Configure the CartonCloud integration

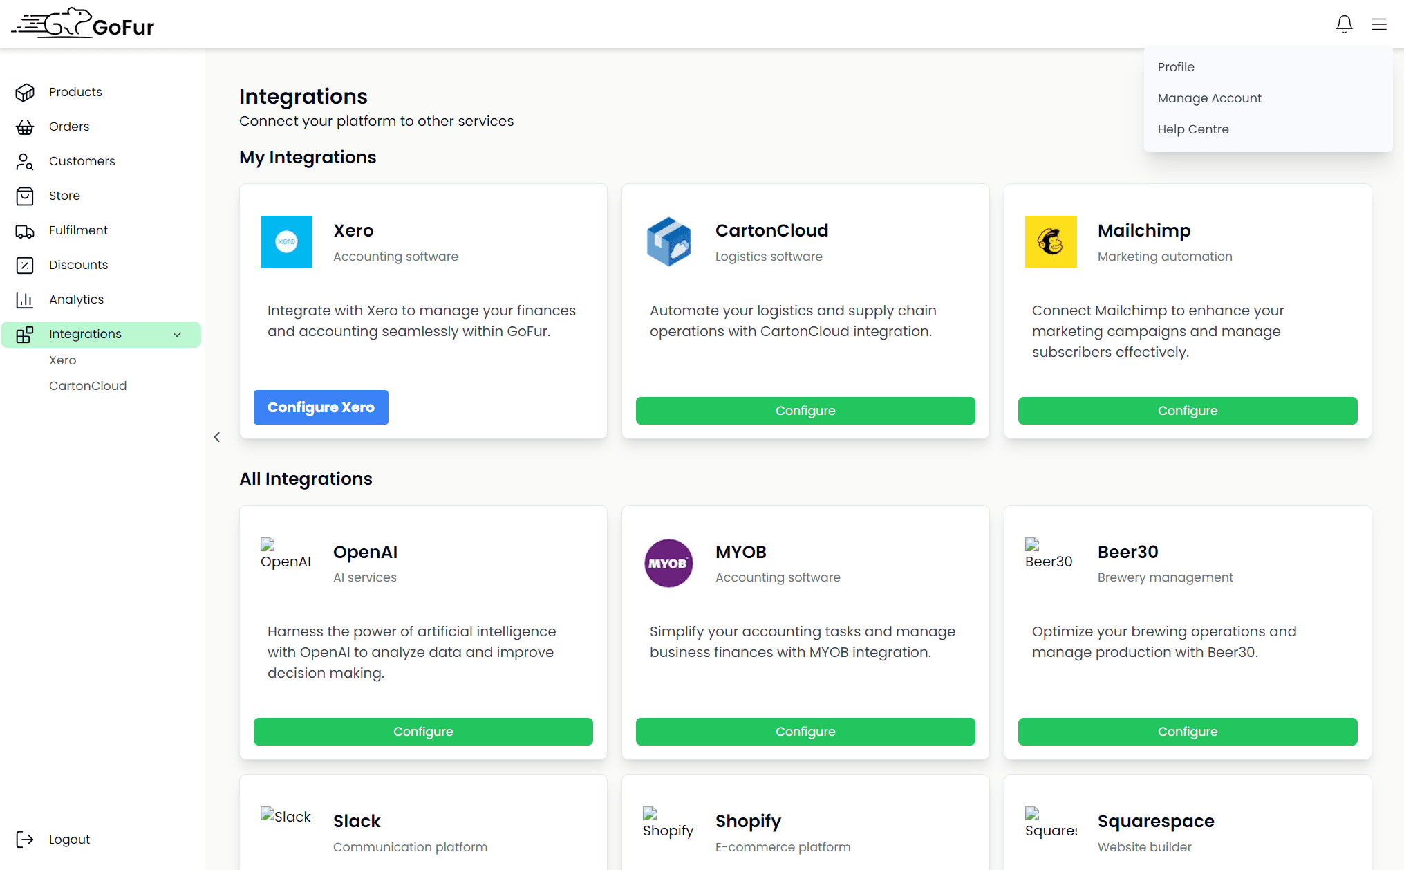[x=805, y=411]
